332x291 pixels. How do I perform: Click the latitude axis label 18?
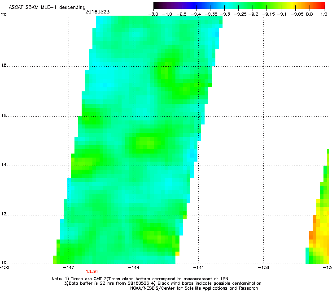point(4,65)
